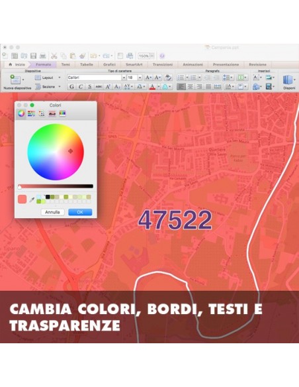Click the red font color A icon
This screenshot has width=299, height=387.
152,87
